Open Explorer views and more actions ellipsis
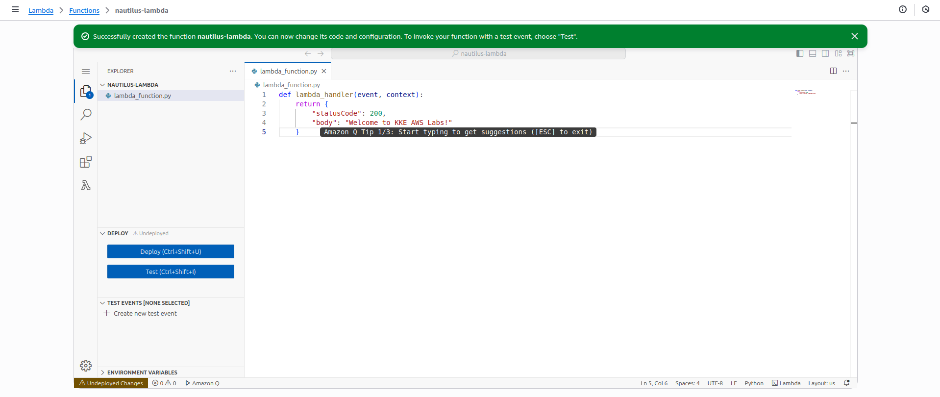Screen dimensions: 940x397 (x=233, y=71)
